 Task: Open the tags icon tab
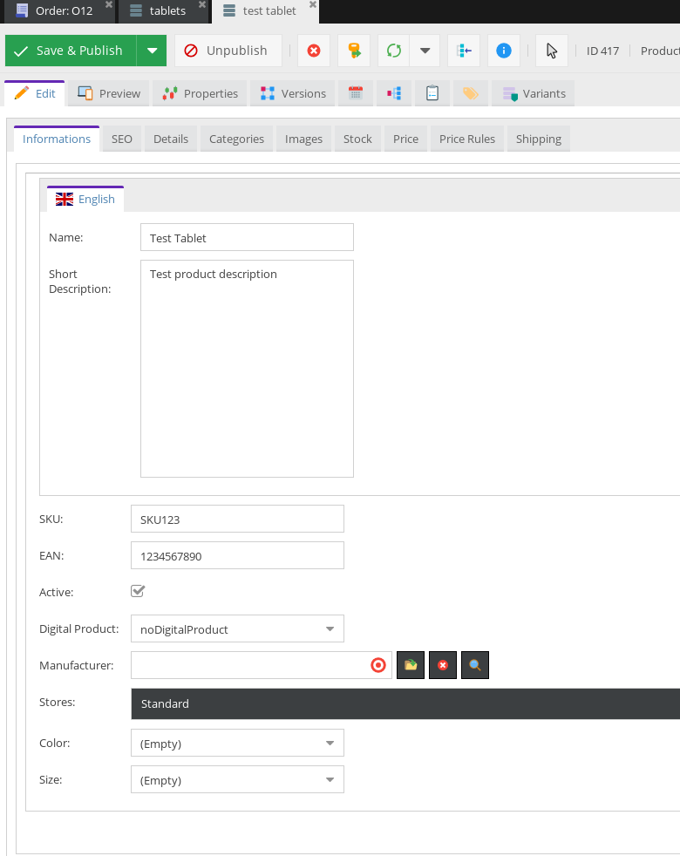click(x=470, y=93)
